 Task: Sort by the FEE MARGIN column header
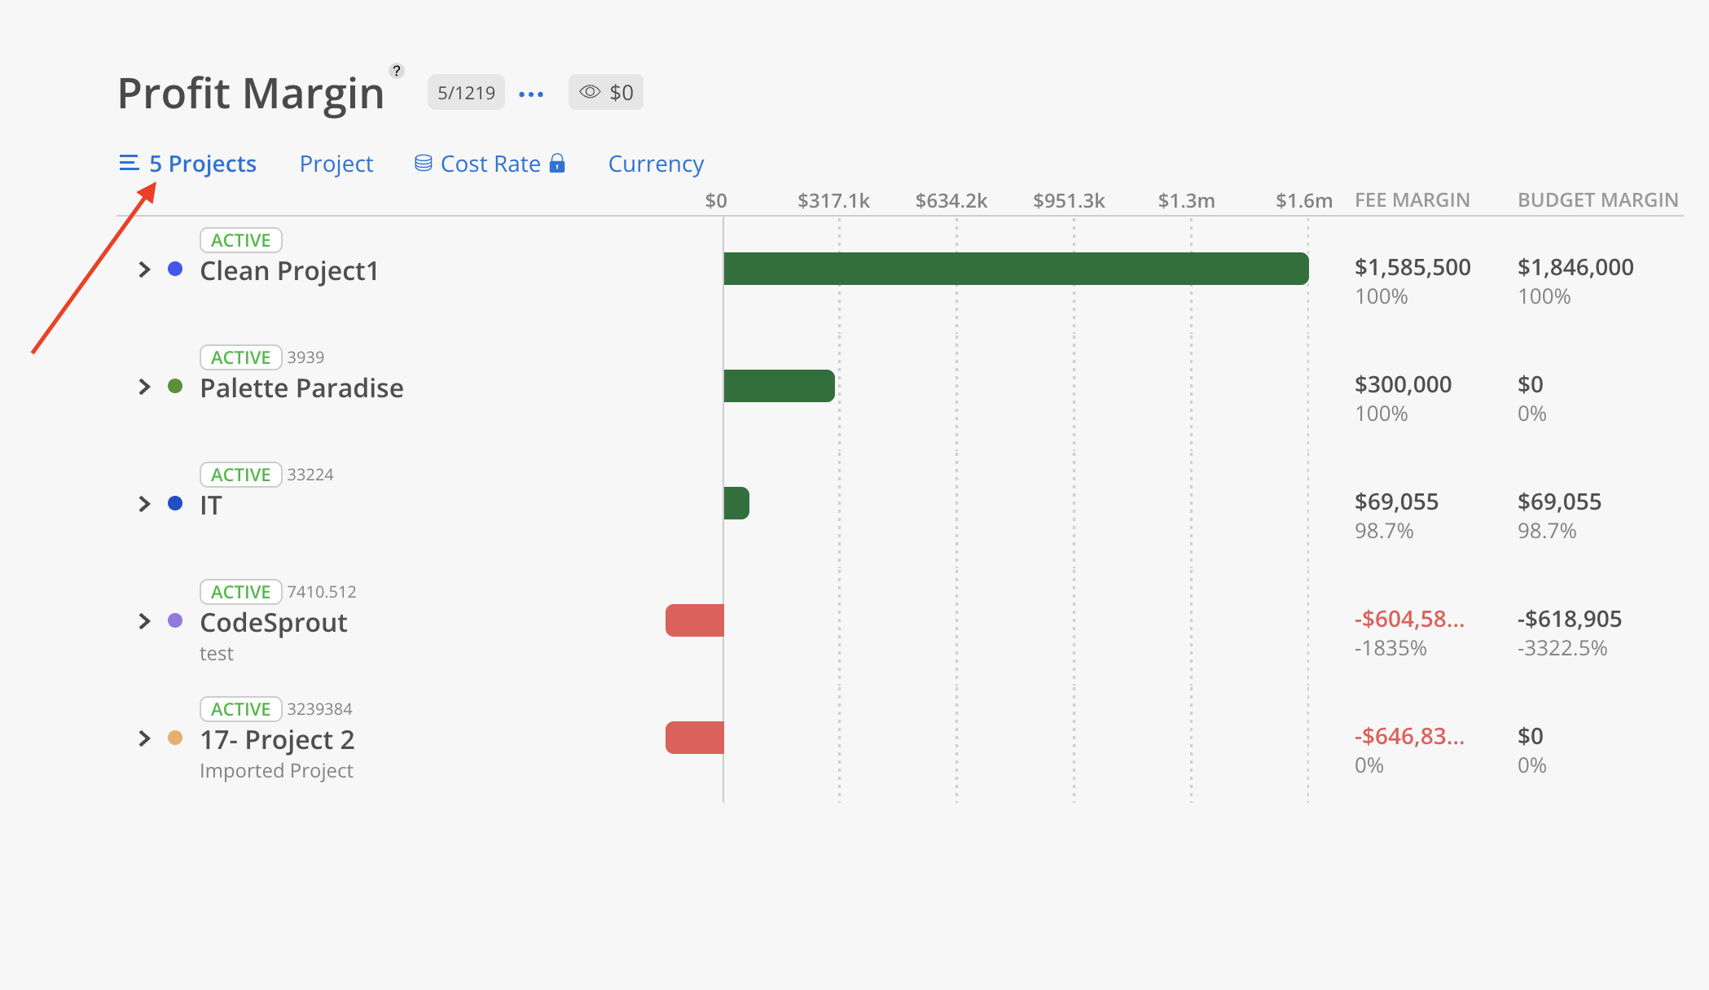coord(1412,200)
